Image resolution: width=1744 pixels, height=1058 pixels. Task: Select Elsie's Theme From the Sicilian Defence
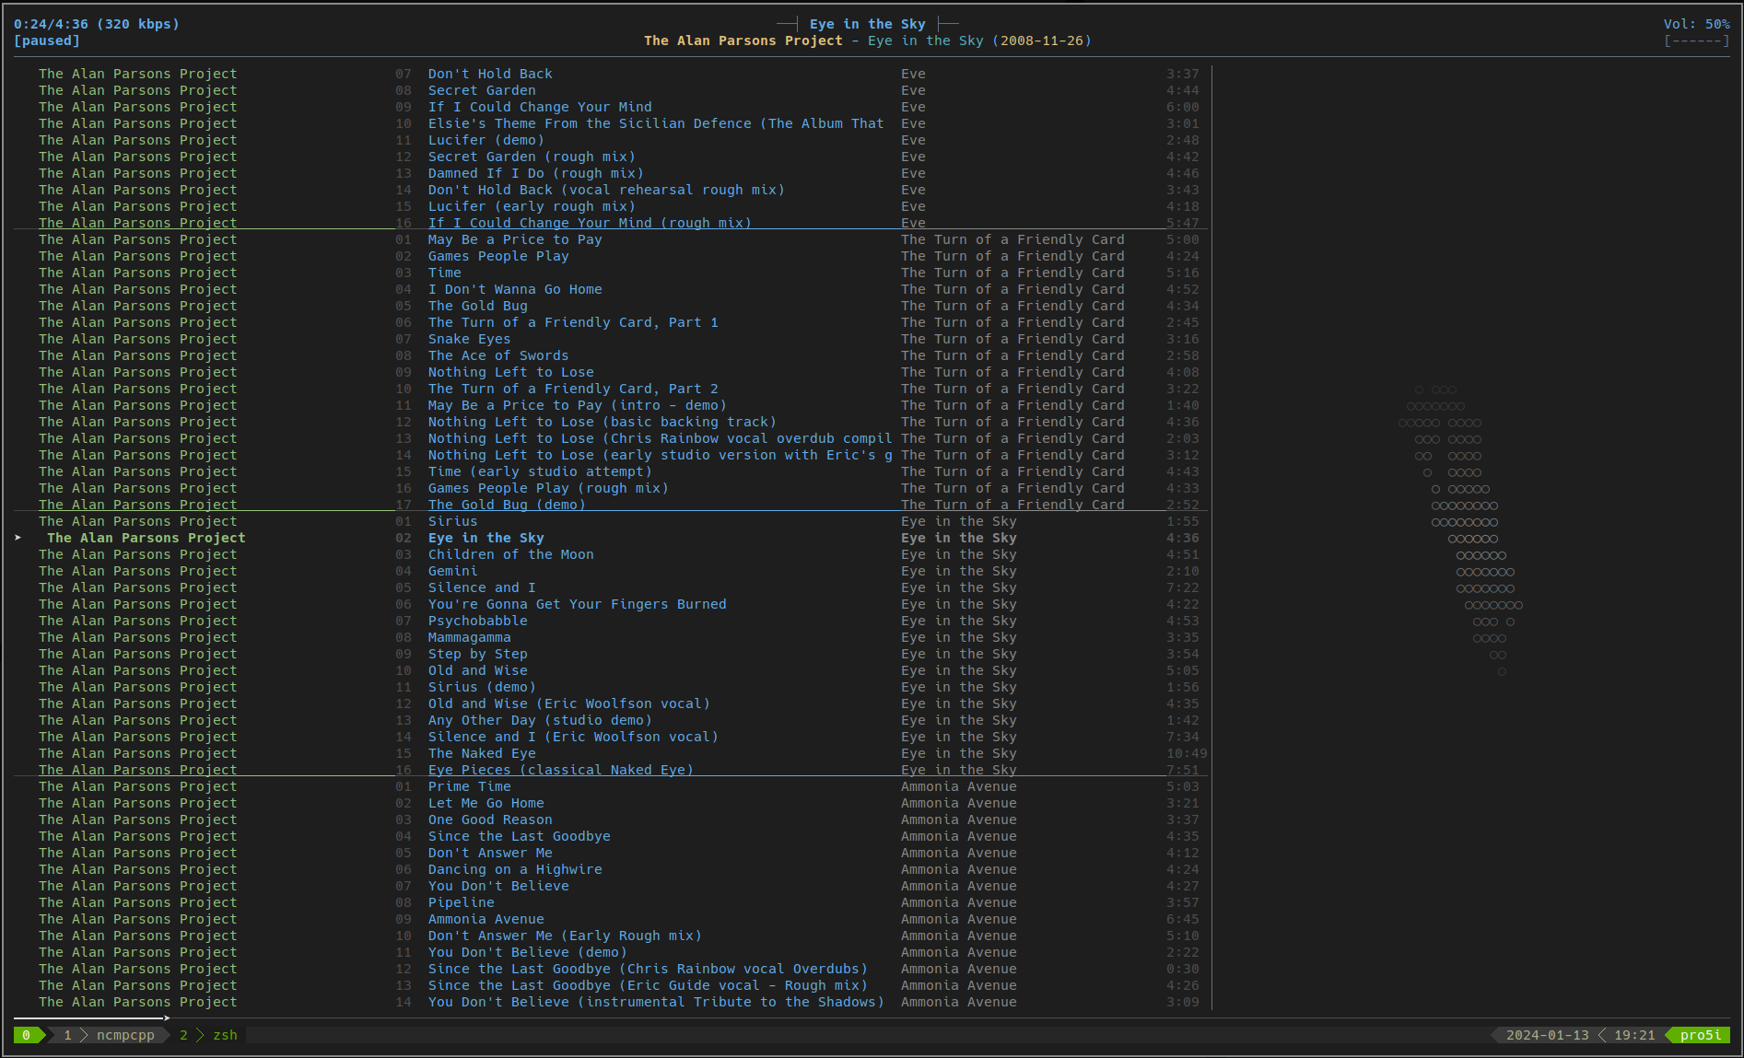655,123
